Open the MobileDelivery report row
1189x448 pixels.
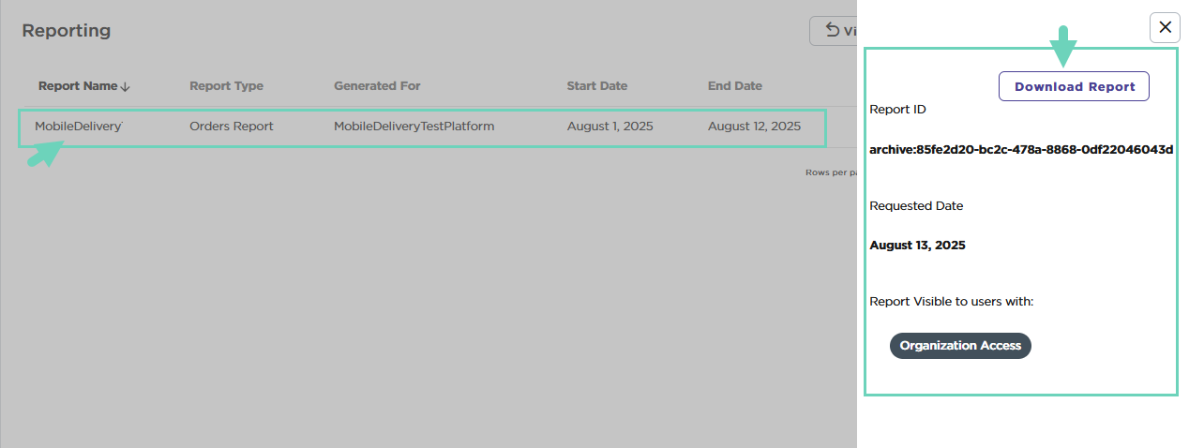click(x=78, y=127)
